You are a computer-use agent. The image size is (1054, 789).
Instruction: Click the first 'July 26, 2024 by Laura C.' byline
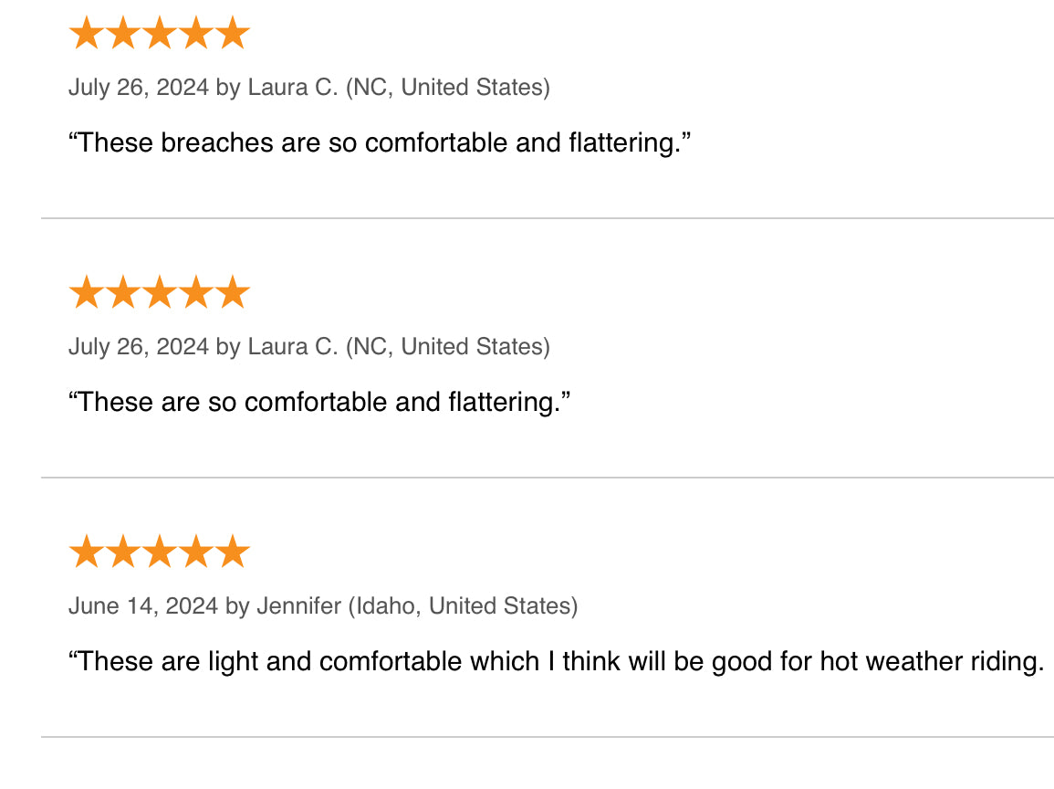tap(203, 88)
